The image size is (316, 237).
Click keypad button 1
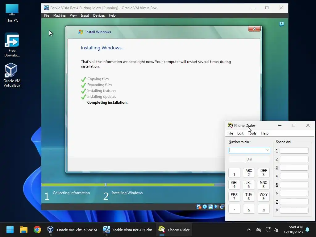234,173
